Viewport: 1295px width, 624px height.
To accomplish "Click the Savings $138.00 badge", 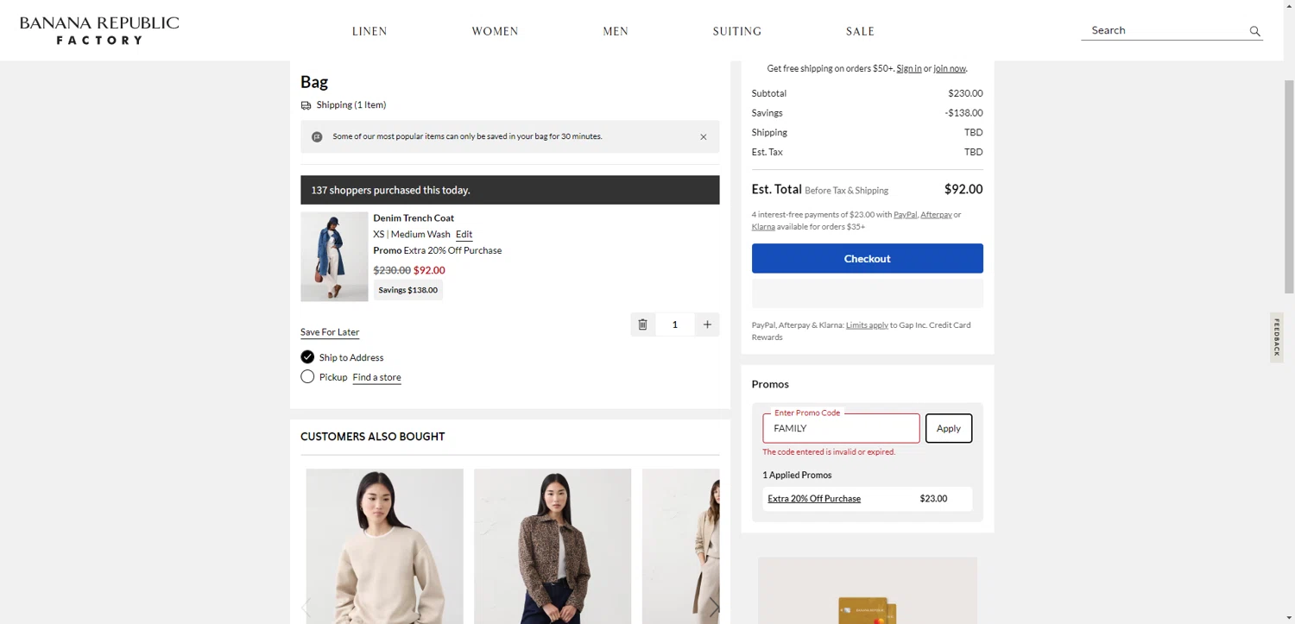I will coord(407,290).
